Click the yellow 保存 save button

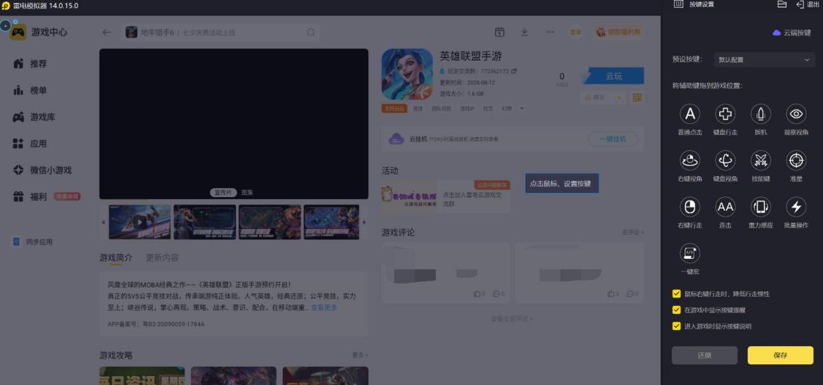coord(780,355)
